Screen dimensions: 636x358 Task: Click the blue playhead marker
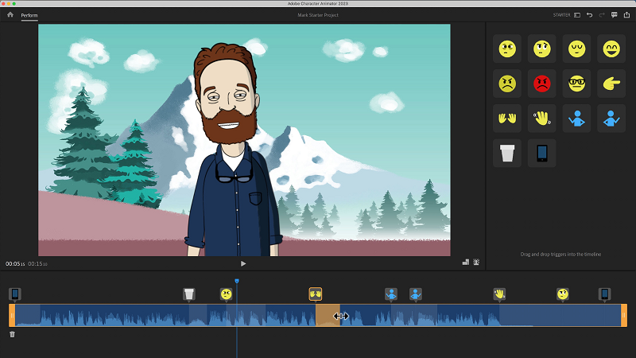236,281
